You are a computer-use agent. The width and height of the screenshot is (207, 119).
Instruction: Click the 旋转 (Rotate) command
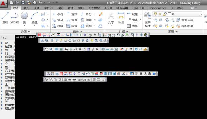click(72, 14)
